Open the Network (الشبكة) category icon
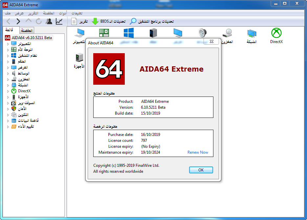Screen dimensions: 307x220 coord(252,33)
